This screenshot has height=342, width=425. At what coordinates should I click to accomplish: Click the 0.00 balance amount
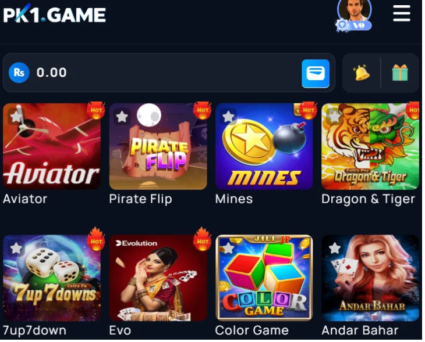tap(51, 73)
